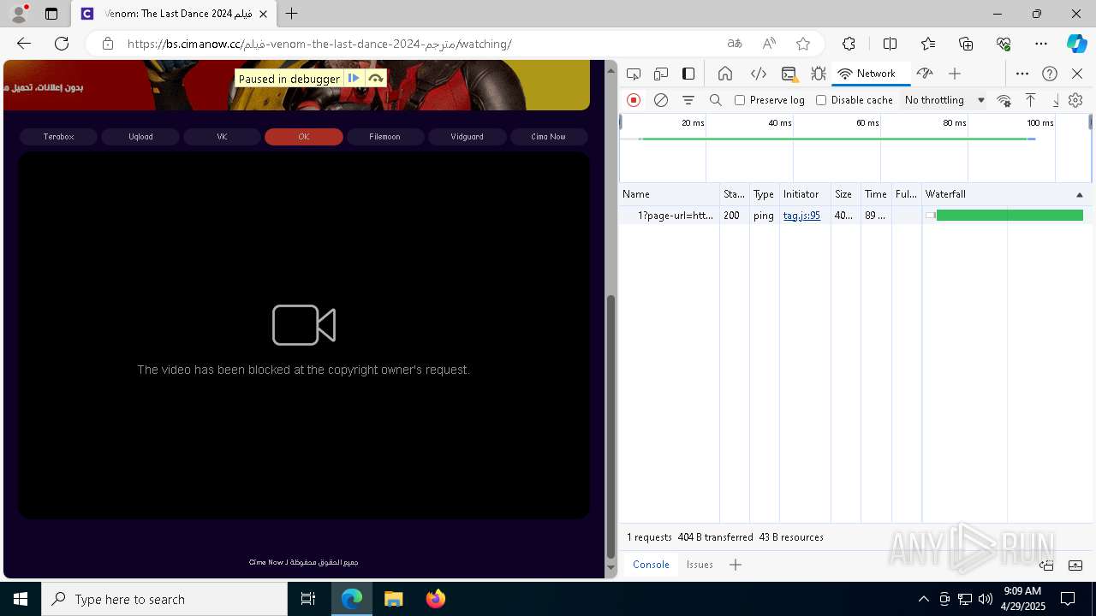Open Edge settings and more menu
The width and height of the screenshot is (1096, 616).
point(1041,44)
